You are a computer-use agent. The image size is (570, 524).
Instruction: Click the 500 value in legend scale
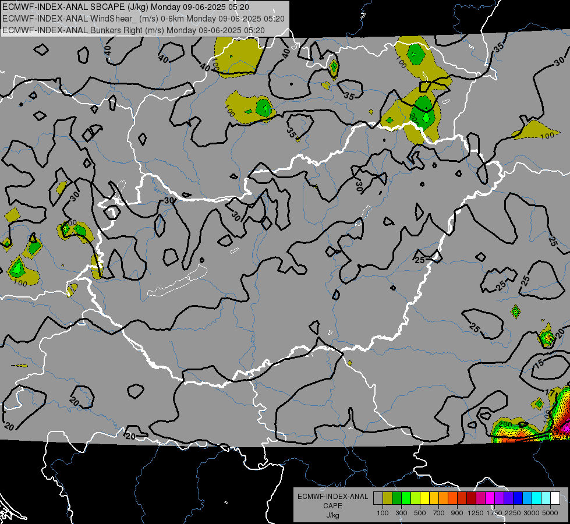pyautogui.click(x=420, y=513)
